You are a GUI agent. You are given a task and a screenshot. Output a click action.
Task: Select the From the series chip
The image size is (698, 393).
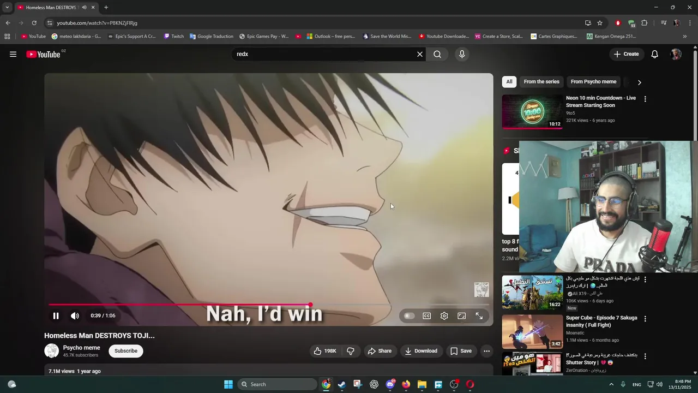(x=541, y=82)
